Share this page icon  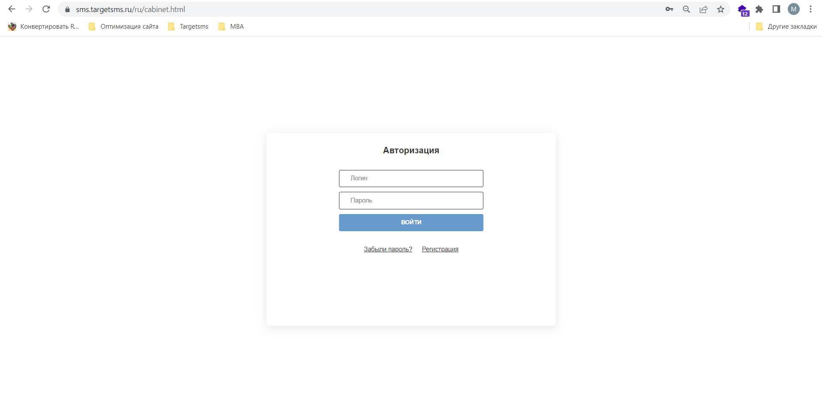(703, 9)
